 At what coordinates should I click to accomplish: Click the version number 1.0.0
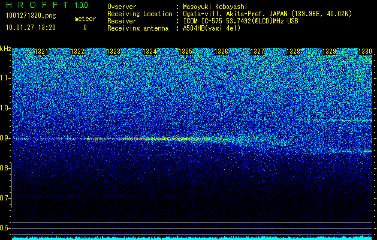[x=82, y=5]
